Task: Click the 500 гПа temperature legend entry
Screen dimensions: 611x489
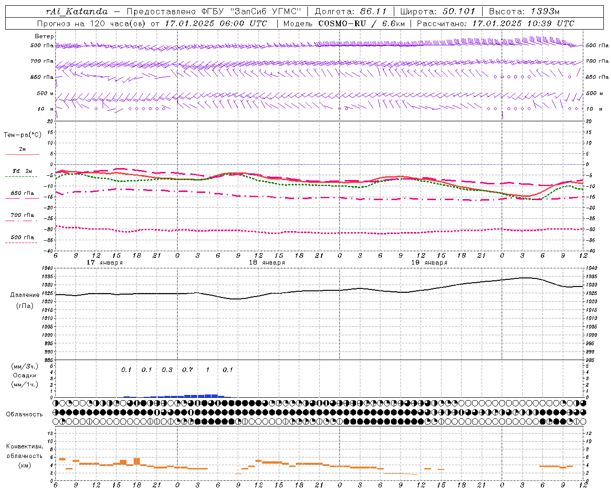Action: tap(22, 237)
